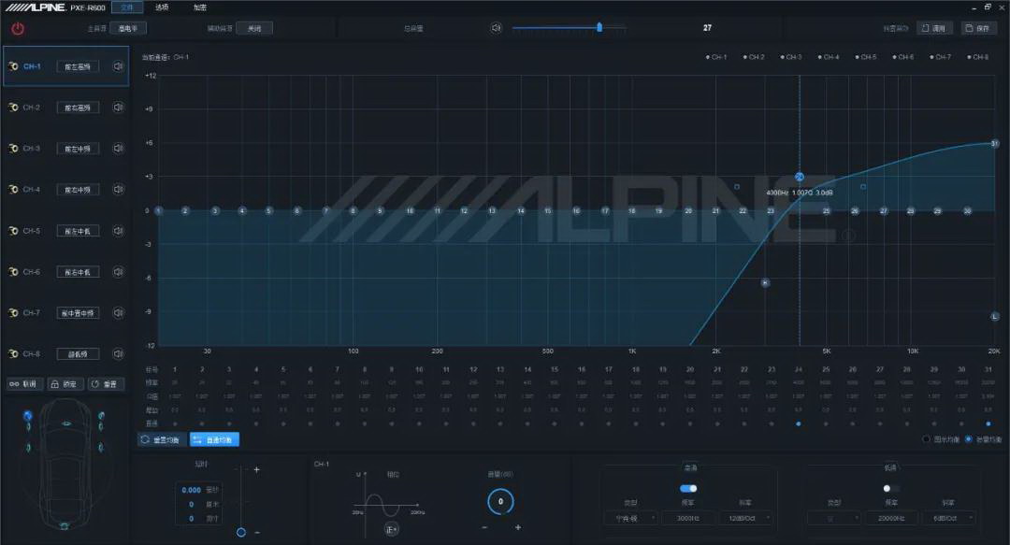This screenshot has width=1010, height=545.
Task: Open low-pass filter type dropdown
Action: click(833, 518)
